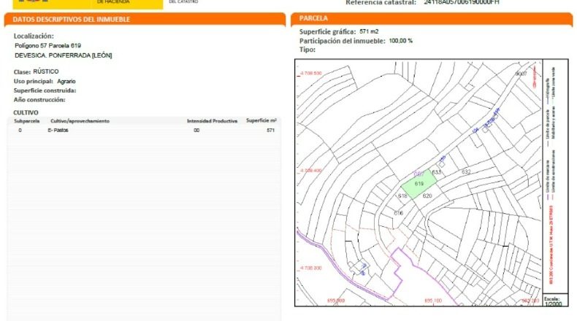The width and height of the screenshot is (577, 321).
Task: Click the Clase label
Action: tap(22, 71)
